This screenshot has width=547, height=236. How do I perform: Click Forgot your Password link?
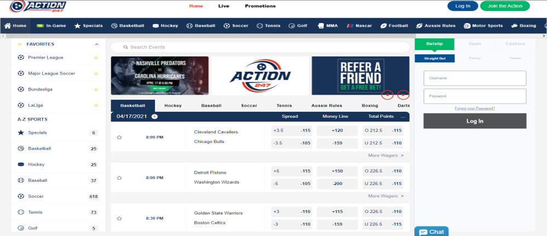pos(475,108)
